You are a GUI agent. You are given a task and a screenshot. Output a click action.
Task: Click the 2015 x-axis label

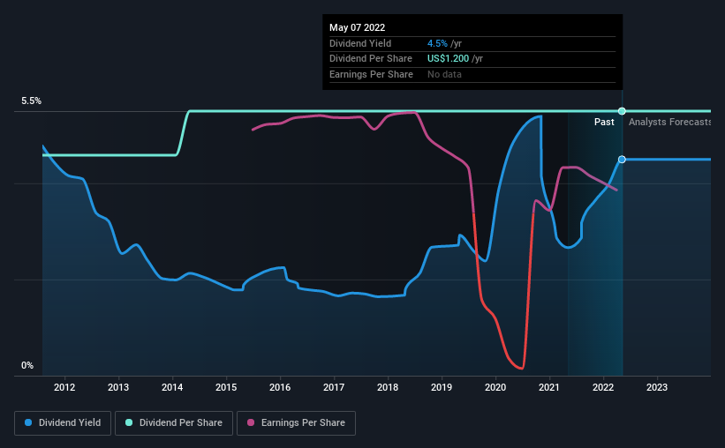(x=226, y=387)
